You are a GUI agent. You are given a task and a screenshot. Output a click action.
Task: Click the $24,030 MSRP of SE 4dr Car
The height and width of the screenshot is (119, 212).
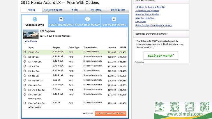click(x=122, y=66)
